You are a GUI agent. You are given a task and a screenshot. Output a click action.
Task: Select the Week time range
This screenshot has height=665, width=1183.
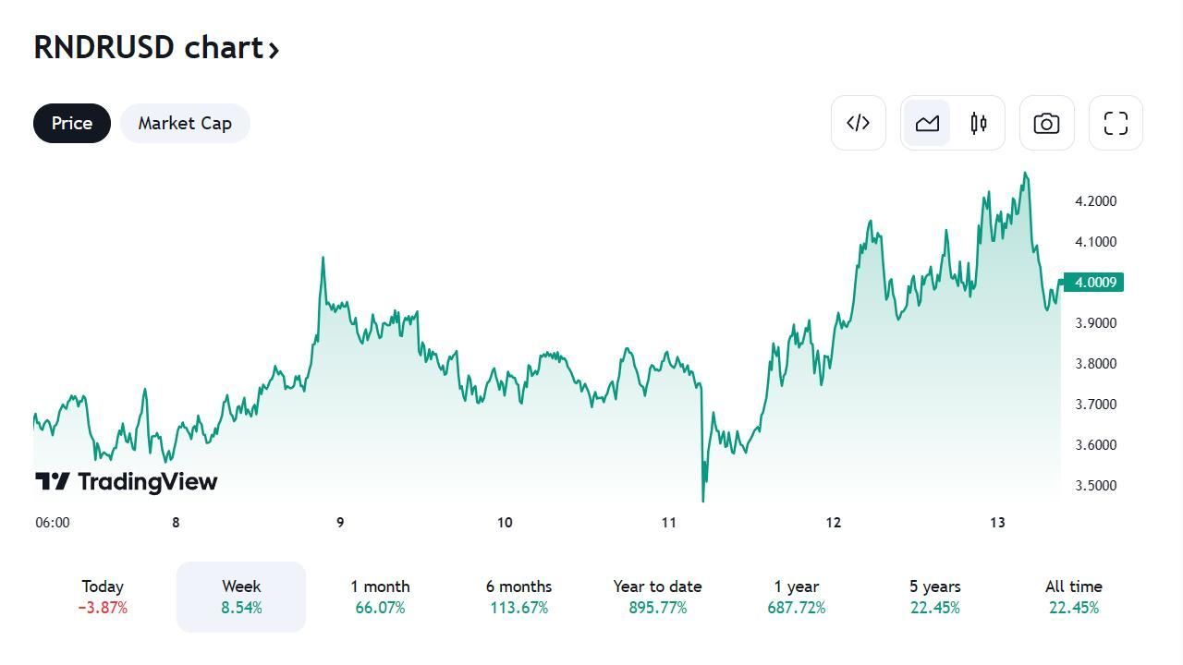pos(241,597)
